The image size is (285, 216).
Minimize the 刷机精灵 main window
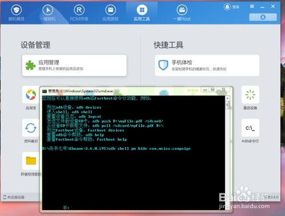coord(262,7)
